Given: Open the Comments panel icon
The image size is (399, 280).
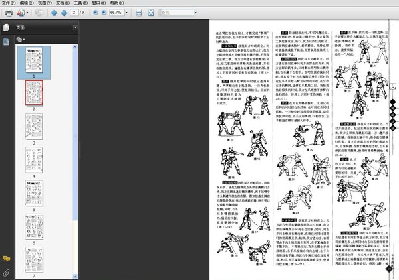Looking at the screenshot, I should point(6,259).
